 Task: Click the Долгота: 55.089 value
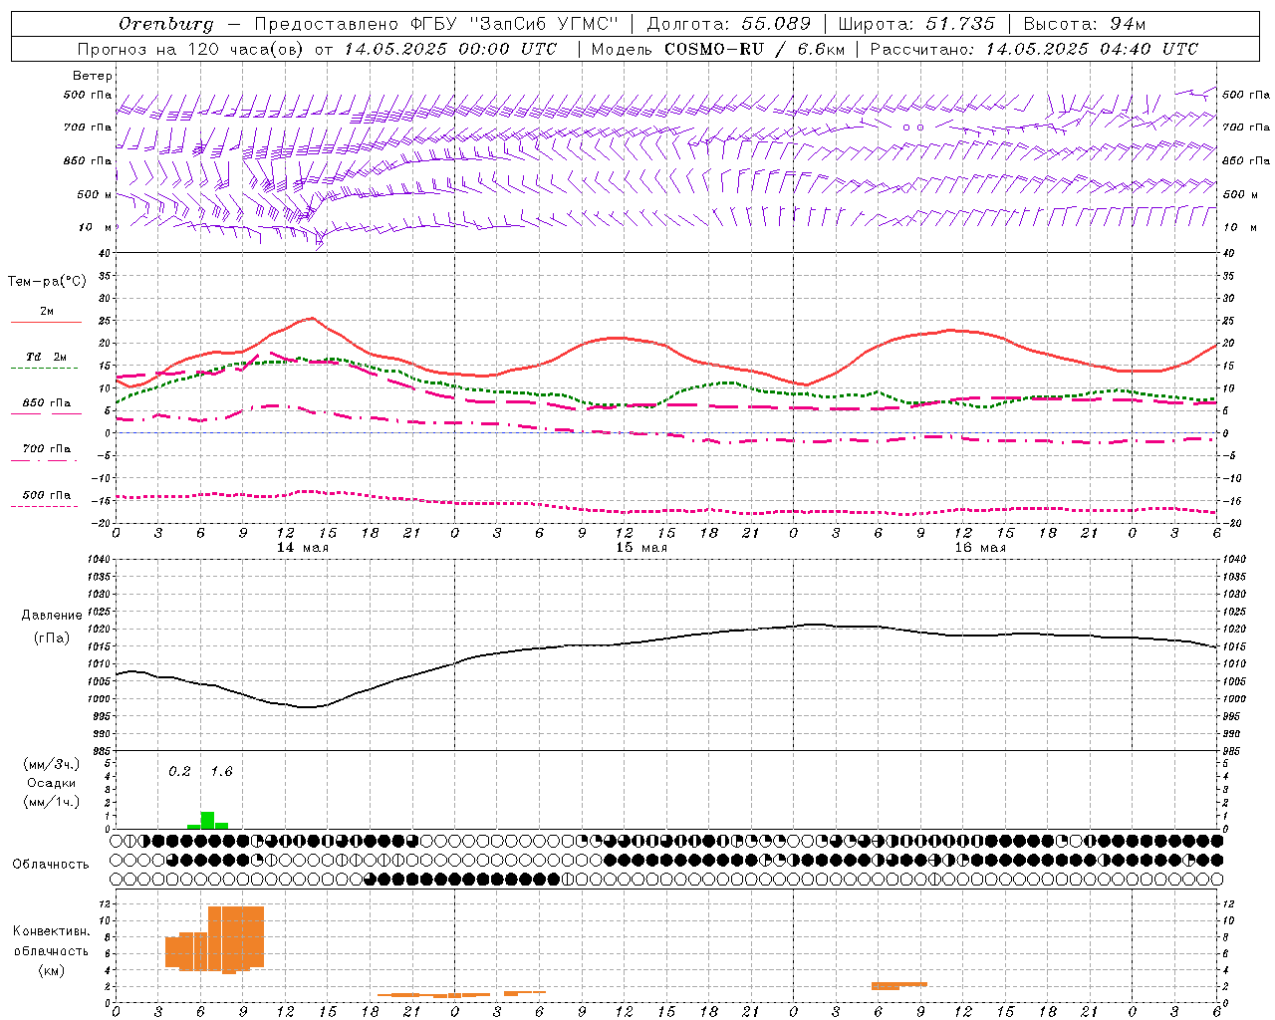click(729, 24)
